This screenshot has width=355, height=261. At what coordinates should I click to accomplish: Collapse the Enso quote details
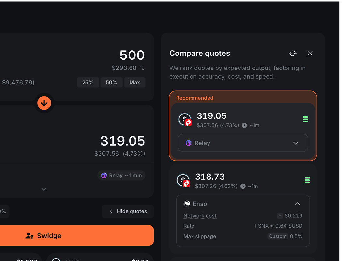pos(297,204)
